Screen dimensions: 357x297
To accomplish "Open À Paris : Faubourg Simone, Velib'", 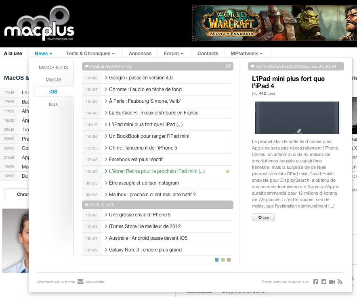I will 145,101.
